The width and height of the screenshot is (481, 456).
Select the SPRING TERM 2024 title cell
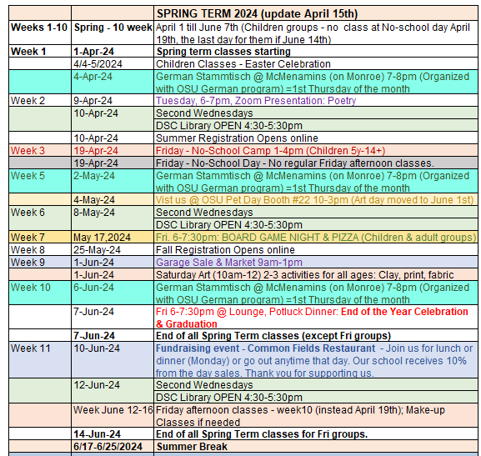pos(315,14)
